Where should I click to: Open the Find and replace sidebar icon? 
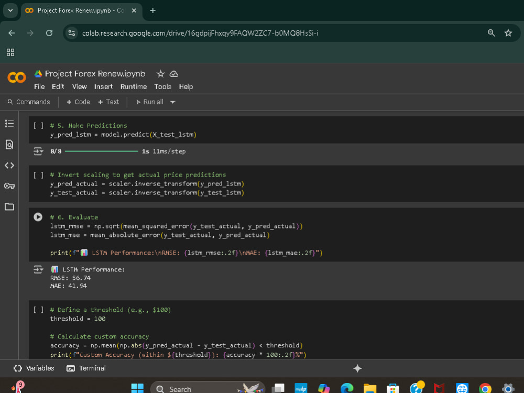click(9, 145)
